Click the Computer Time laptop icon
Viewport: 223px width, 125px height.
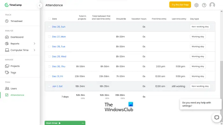(7, 50)
